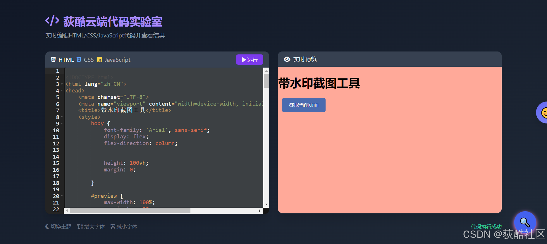Screen dimensions: 547x244
Task: Click the code line 'font-family: Arial'
Action: click(x=157, y=130)
